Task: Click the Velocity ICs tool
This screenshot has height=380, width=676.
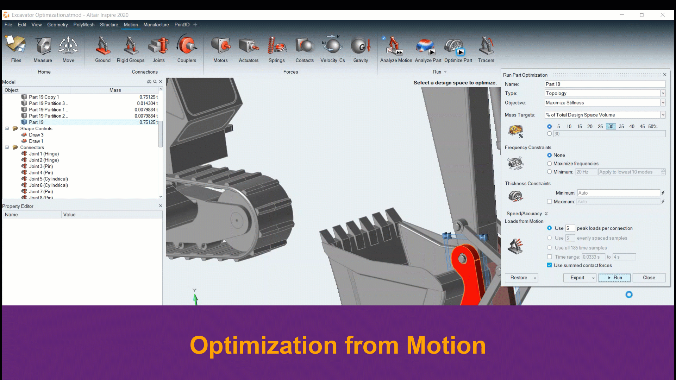Action: click(332, 46)
